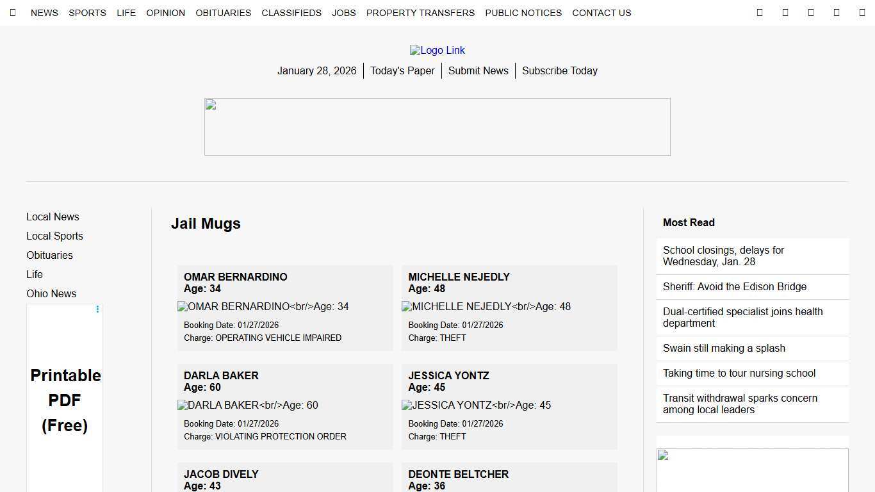This screenshot has width=875, height=492.
Task: Click the Printable PDF (Free) ad
Action: 65,400
